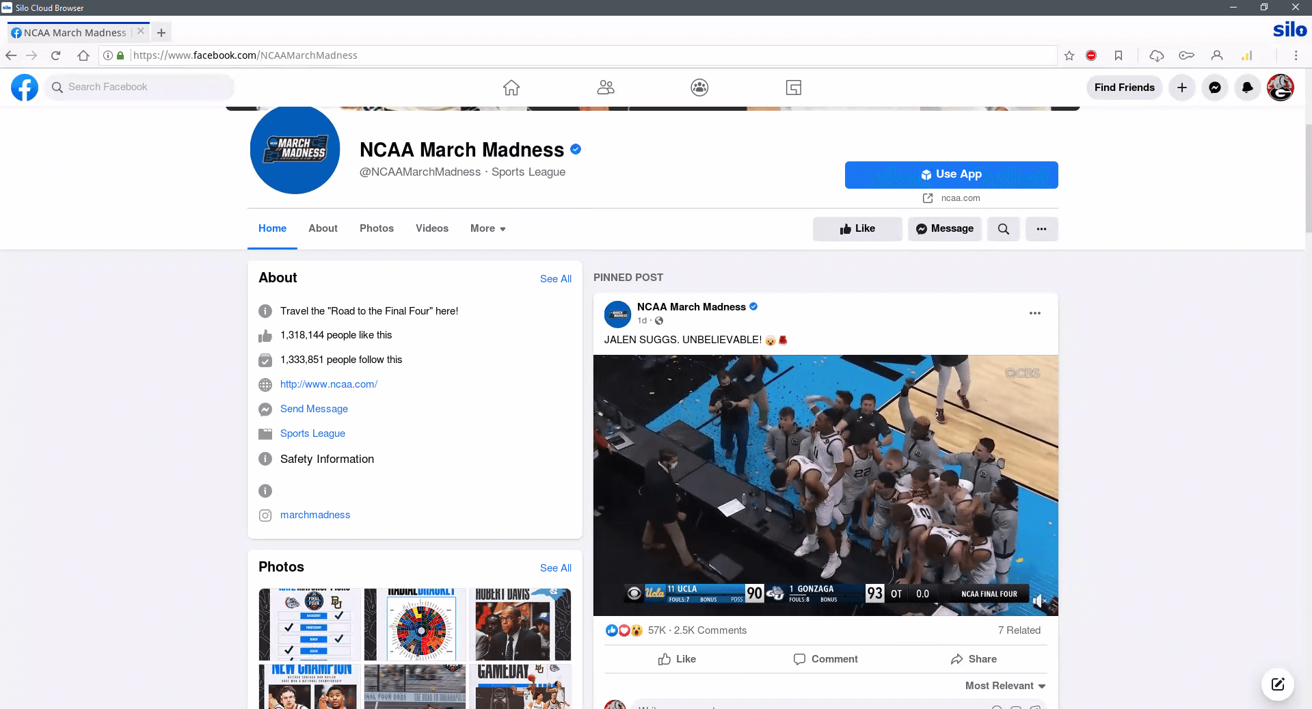The image size is (1312, 709).
Task: Click the blue Use App button
Action: 951,174
